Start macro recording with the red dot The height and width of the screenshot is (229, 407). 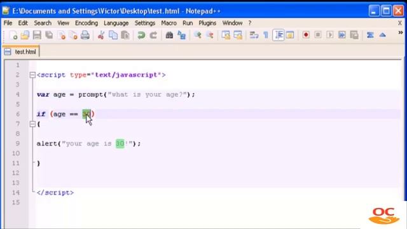(x=306, y=35)
